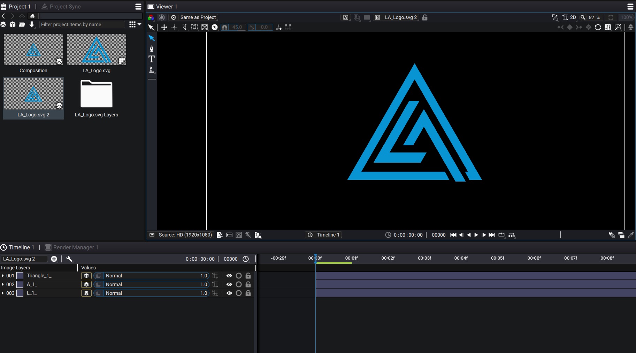636x353 pixels.
Task: Lock the Triangle_1_ layer
Action: click(x=248, y=276)
